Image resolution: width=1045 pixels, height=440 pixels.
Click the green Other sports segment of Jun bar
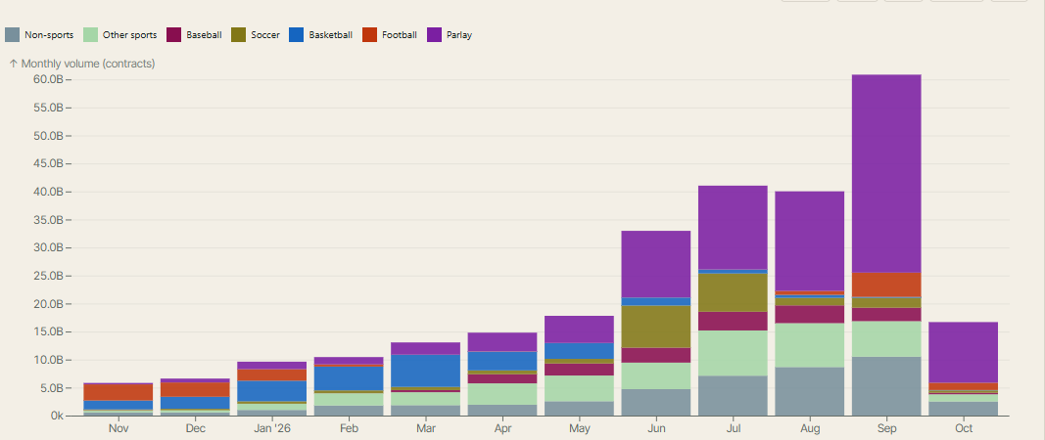[656, 376]
